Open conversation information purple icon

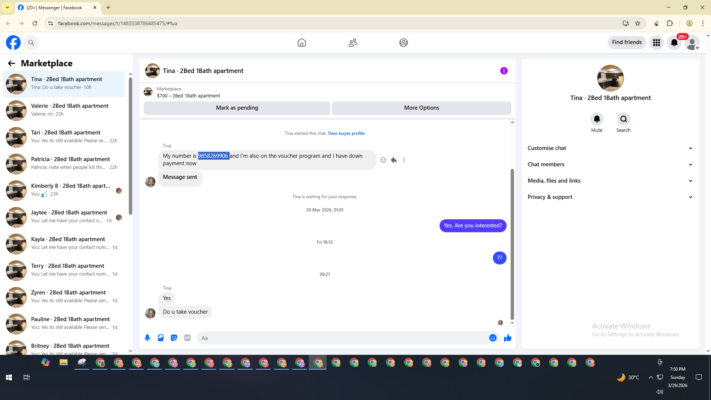pyautogui.click(x=504, y=71)
